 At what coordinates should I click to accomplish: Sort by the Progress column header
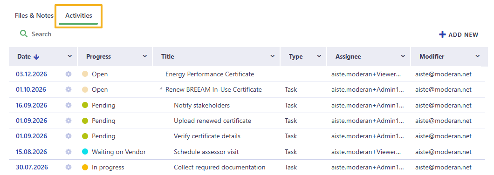99,57
